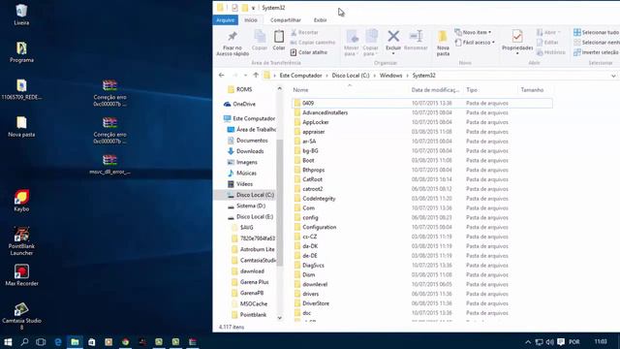Select msvc_dll_error archive on desktop
The image size is (620, 349).
[109, 165]
